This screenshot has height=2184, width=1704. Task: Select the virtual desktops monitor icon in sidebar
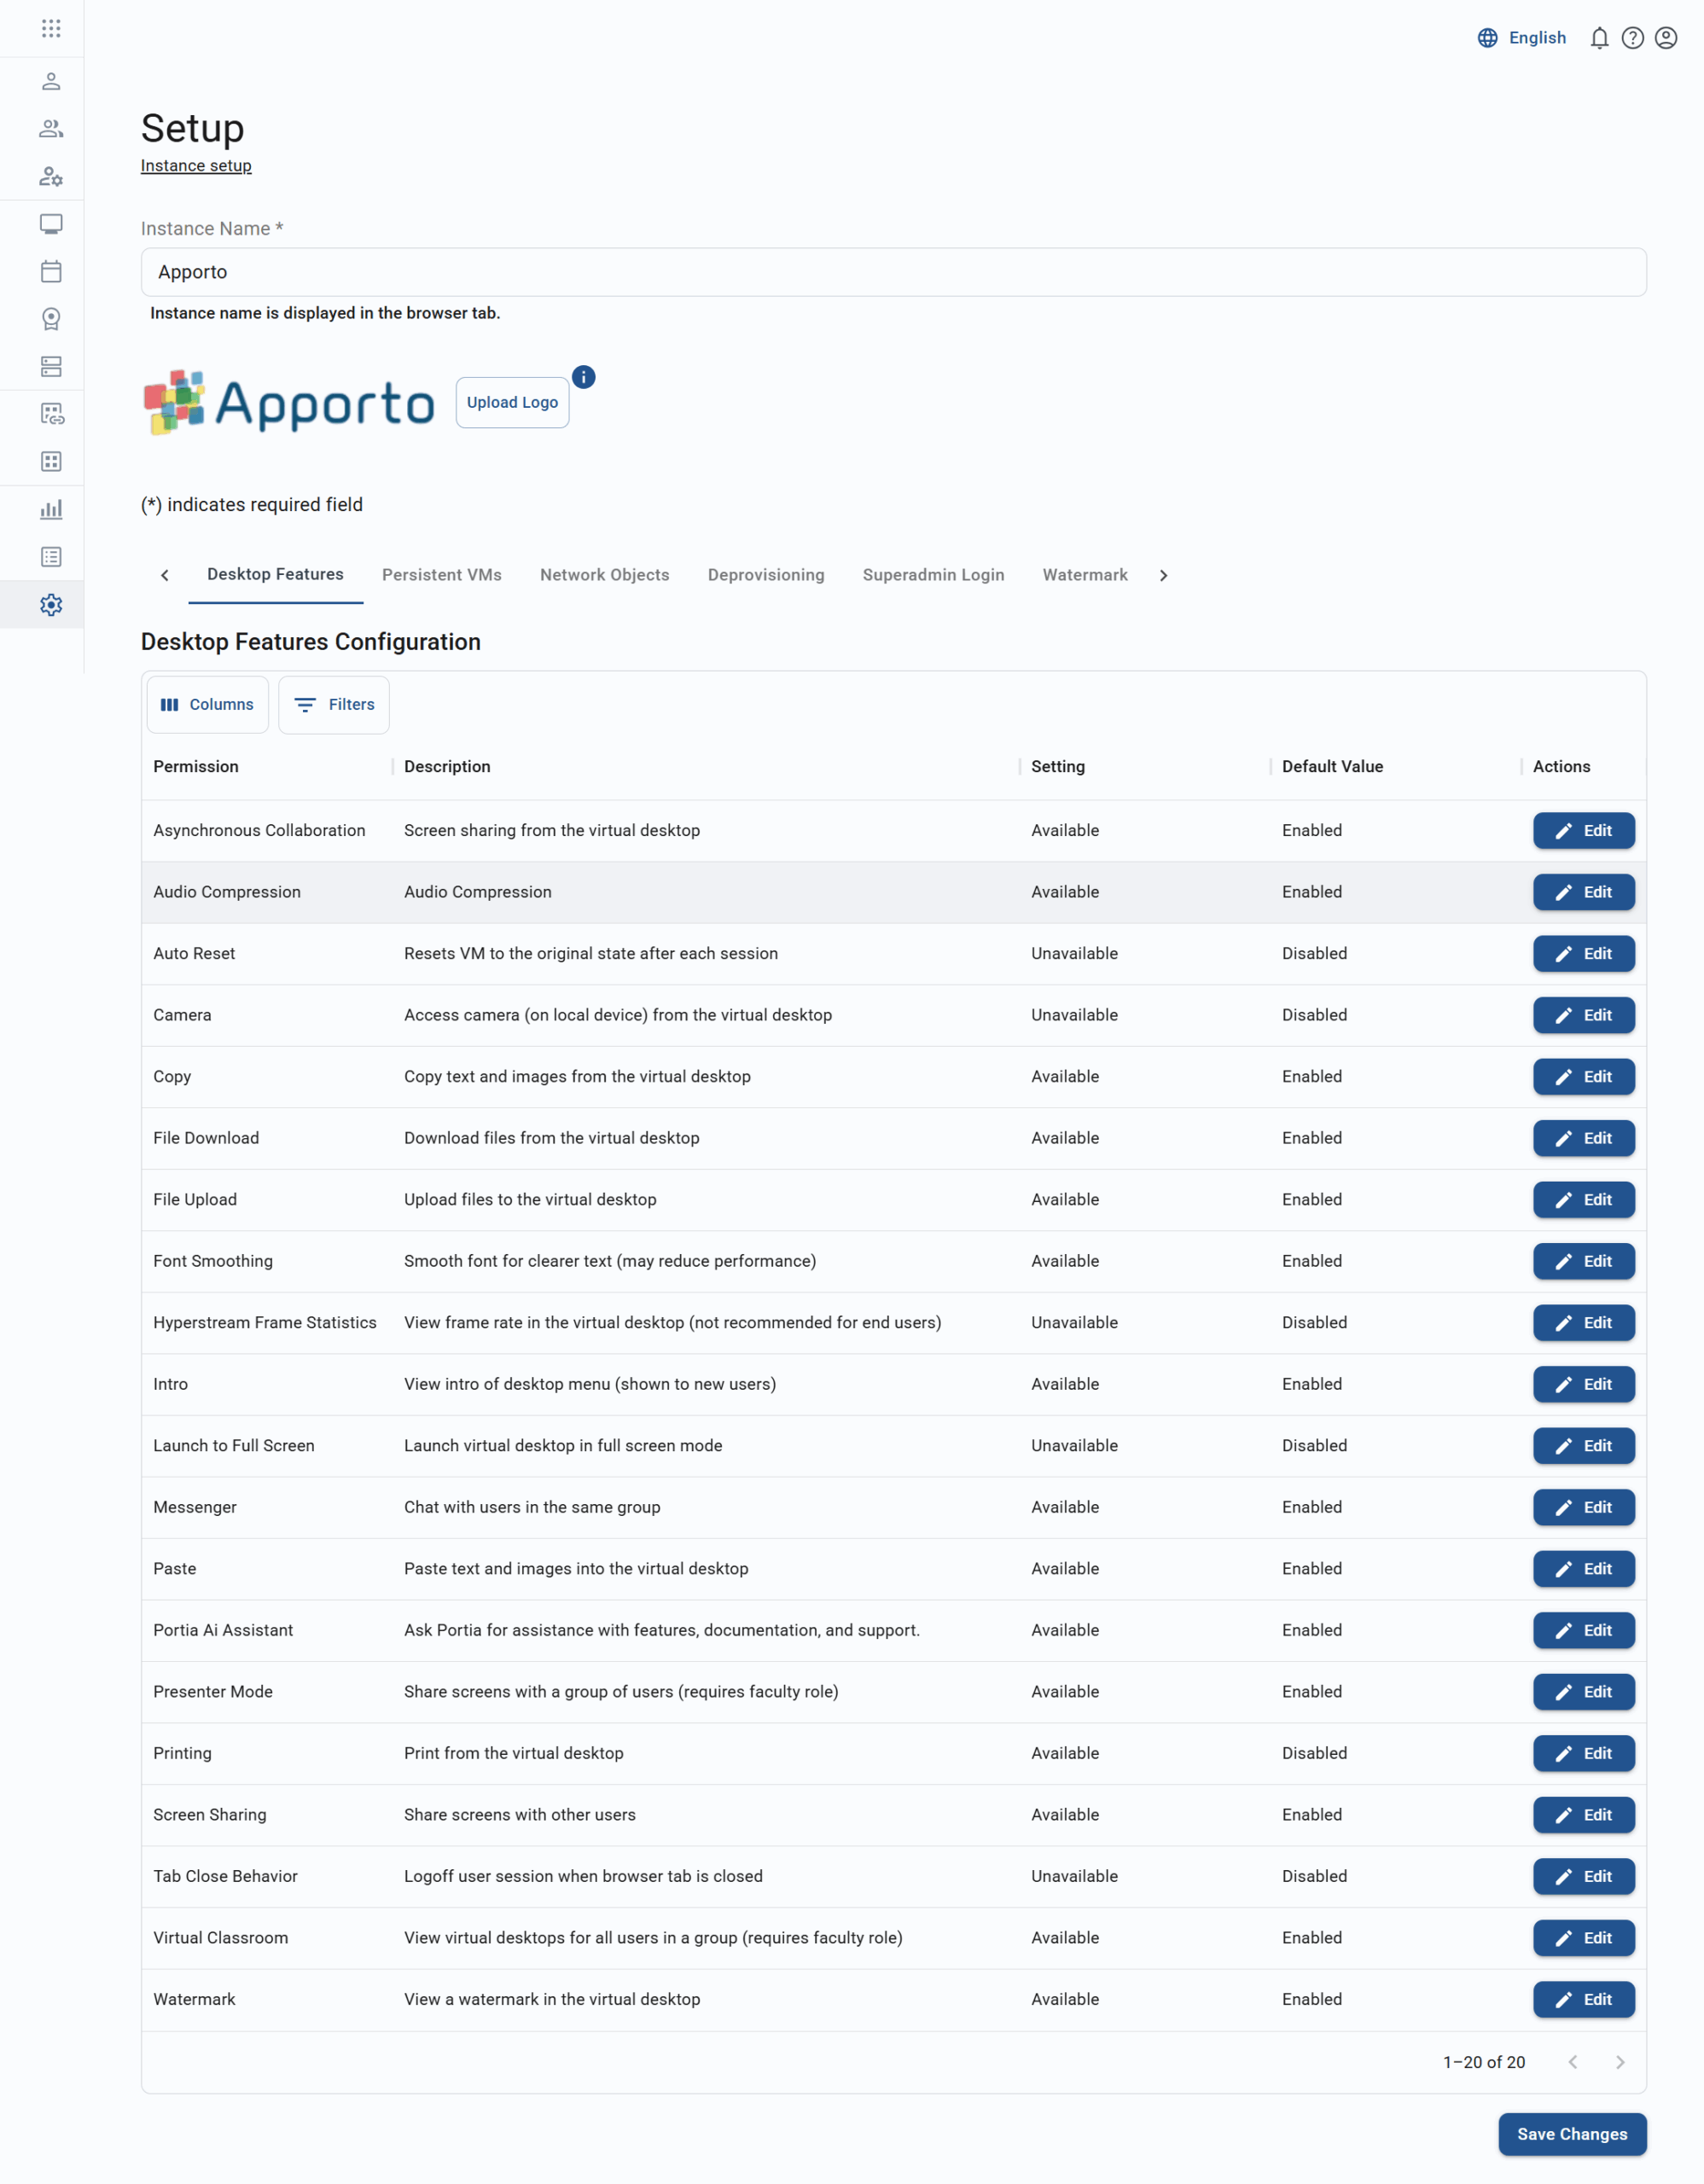[x=51, y=224]
